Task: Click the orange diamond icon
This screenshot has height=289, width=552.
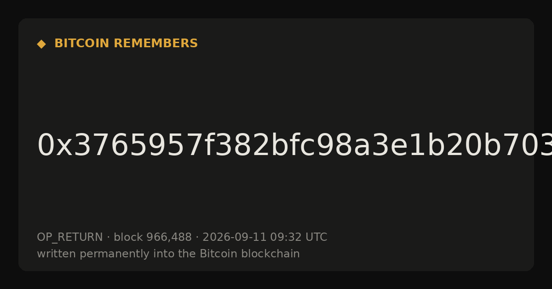Action: pos(41,44)
